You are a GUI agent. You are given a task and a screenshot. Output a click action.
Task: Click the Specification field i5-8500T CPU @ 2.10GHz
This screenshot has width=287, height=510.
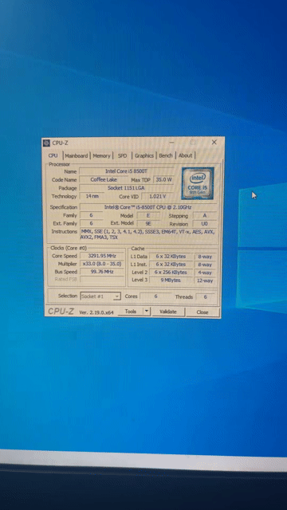(148, 207)
